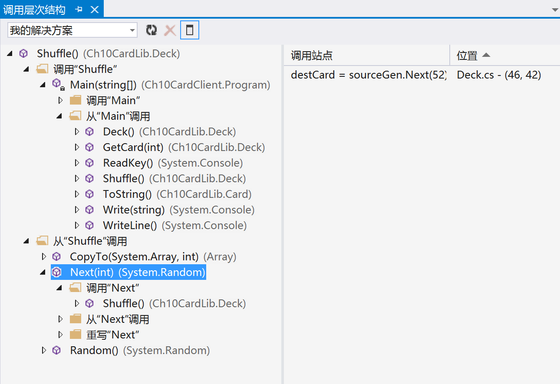Expand the Write(string) node
The height and width of the screenshot is (384, 560).
(77, 210)
